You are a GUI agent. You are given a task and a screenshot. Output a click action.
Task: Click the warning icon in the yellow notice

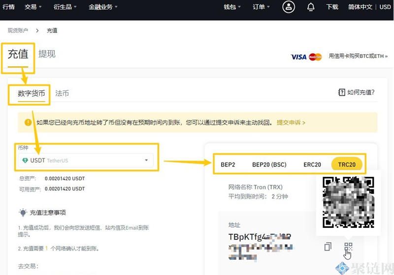28,122
